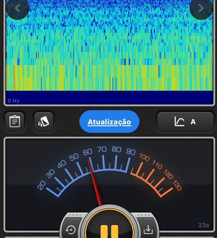Click the spectrogram heat map display

(x=109, y=53)
